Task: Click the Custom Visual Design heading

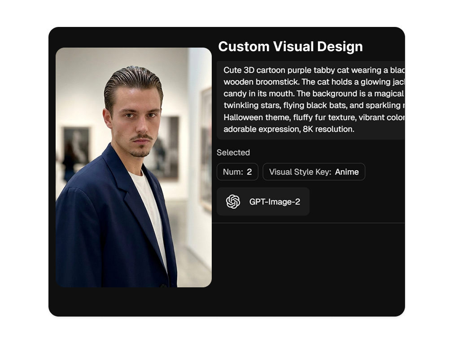Action: tap(290, 46)
